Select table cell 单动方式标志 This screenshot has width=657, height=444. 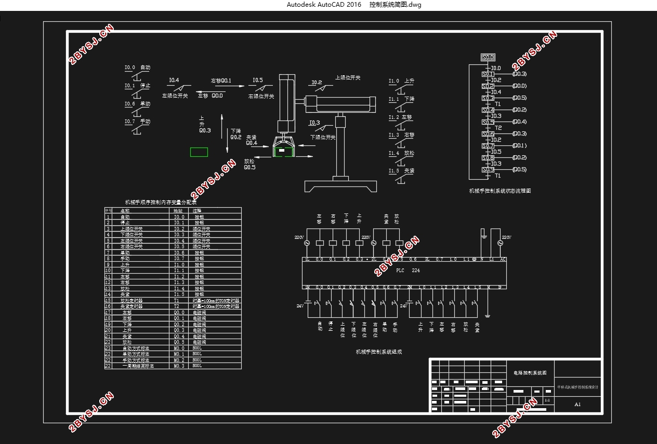pyautogui.click(x=136, y=354)
